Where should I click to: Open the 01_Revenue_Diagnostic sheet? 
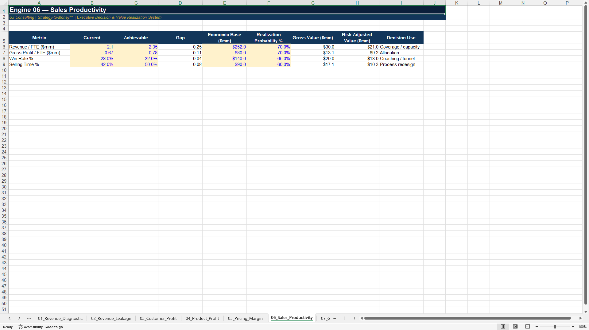(60, 318)
